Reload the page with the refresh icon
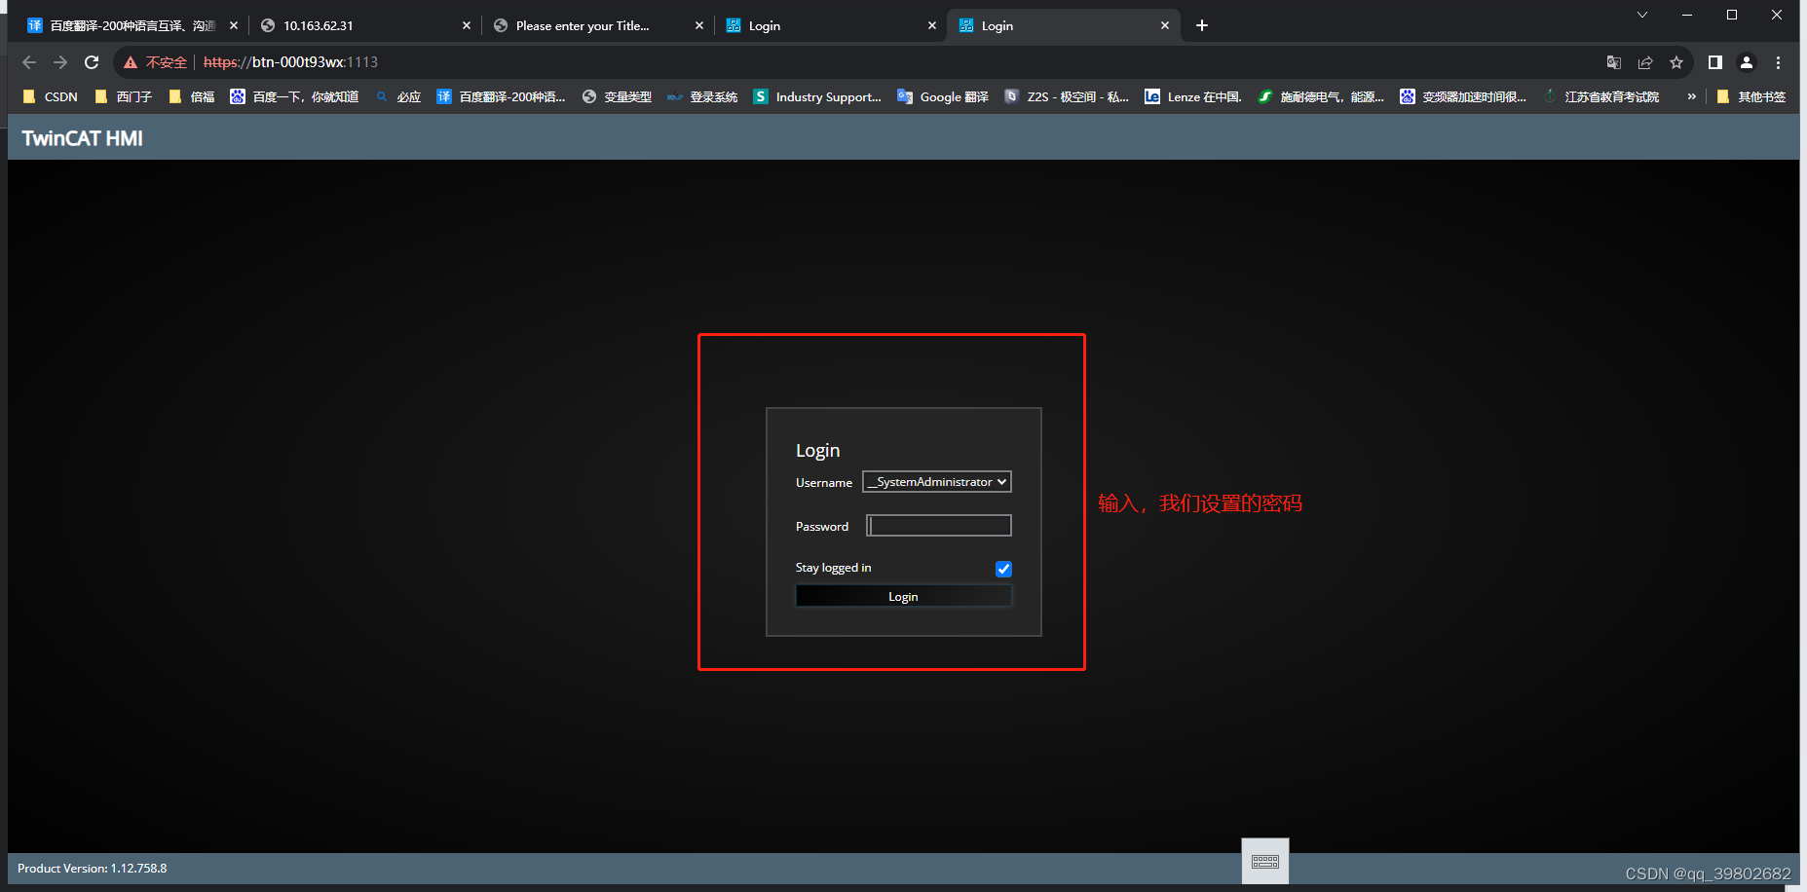This screenshot has height=892, width=1807. 91,61
